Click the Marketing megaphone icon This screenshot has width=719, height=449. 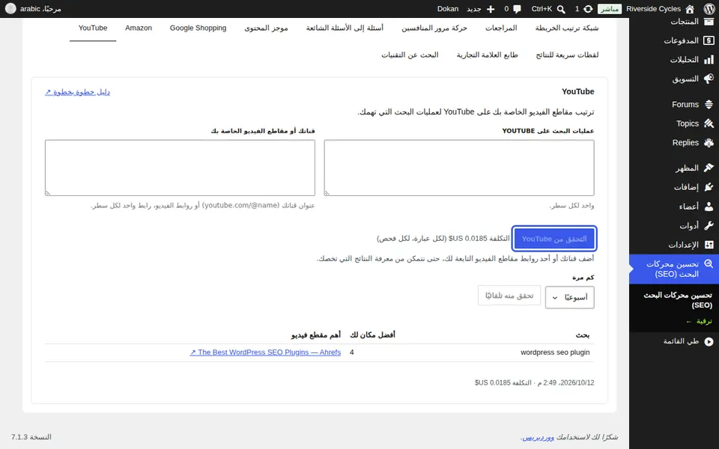(709, 79)
